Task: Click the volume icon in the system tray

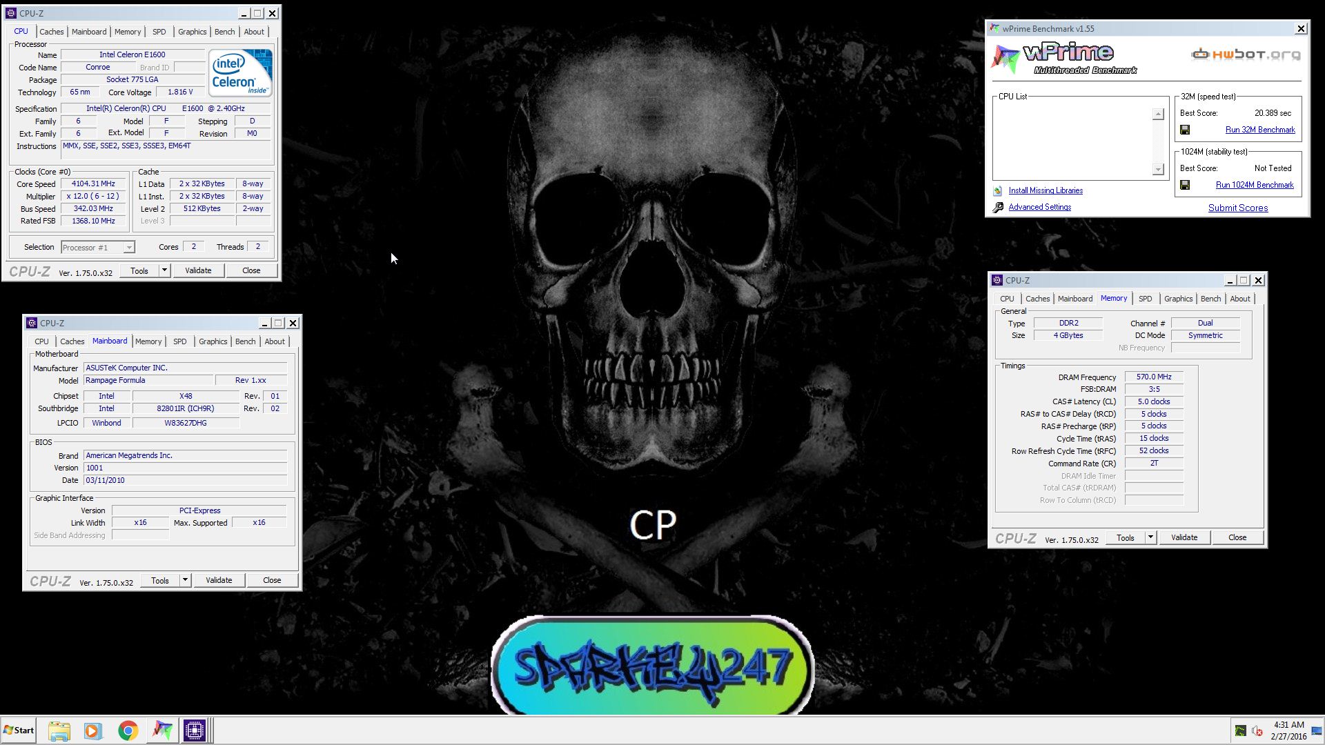Action: pyautogui.click(x=1257, y=731)
